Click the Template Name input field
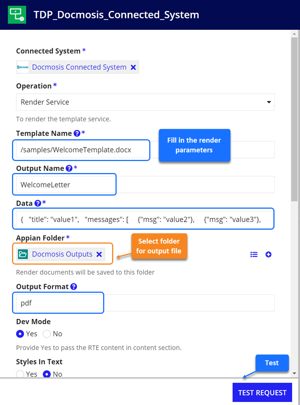 pos(145,150)
